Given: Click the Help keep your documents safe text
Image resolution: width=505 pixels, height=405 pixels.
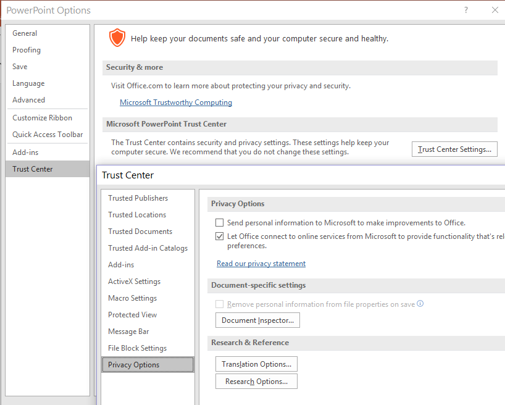Looking at the screenshot, I should coord(259,39).
